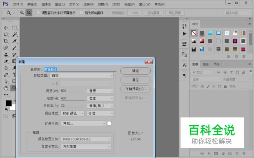Select the Clone Stamp tool

pyautogui.click(x=6, y=55)
